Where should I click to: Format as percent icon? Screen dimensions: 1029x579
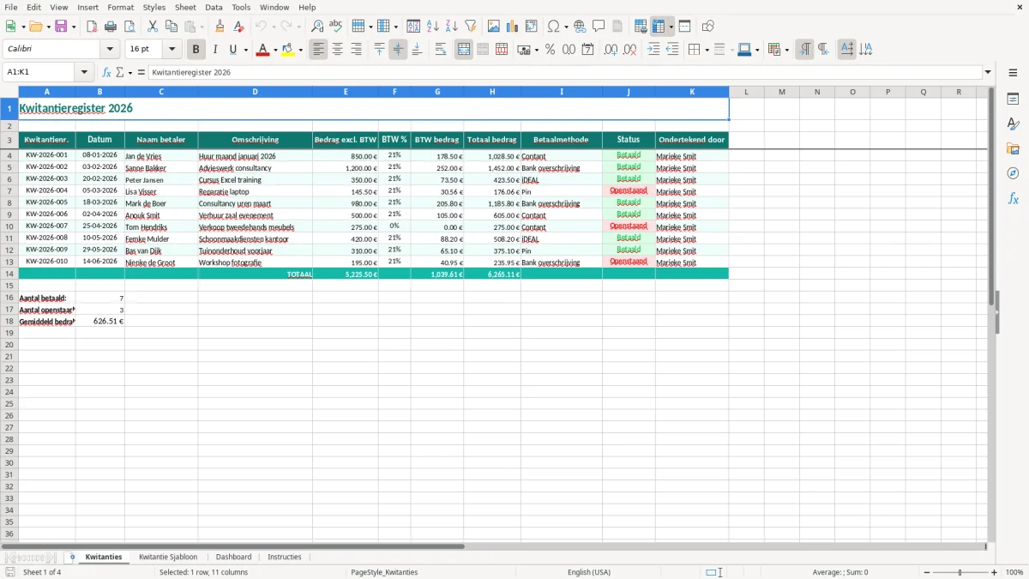click(550, 50)
